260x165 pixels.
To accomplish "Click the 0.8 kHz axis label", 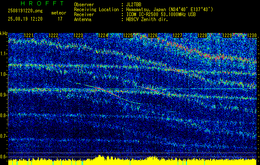I will tap(3, 115).
